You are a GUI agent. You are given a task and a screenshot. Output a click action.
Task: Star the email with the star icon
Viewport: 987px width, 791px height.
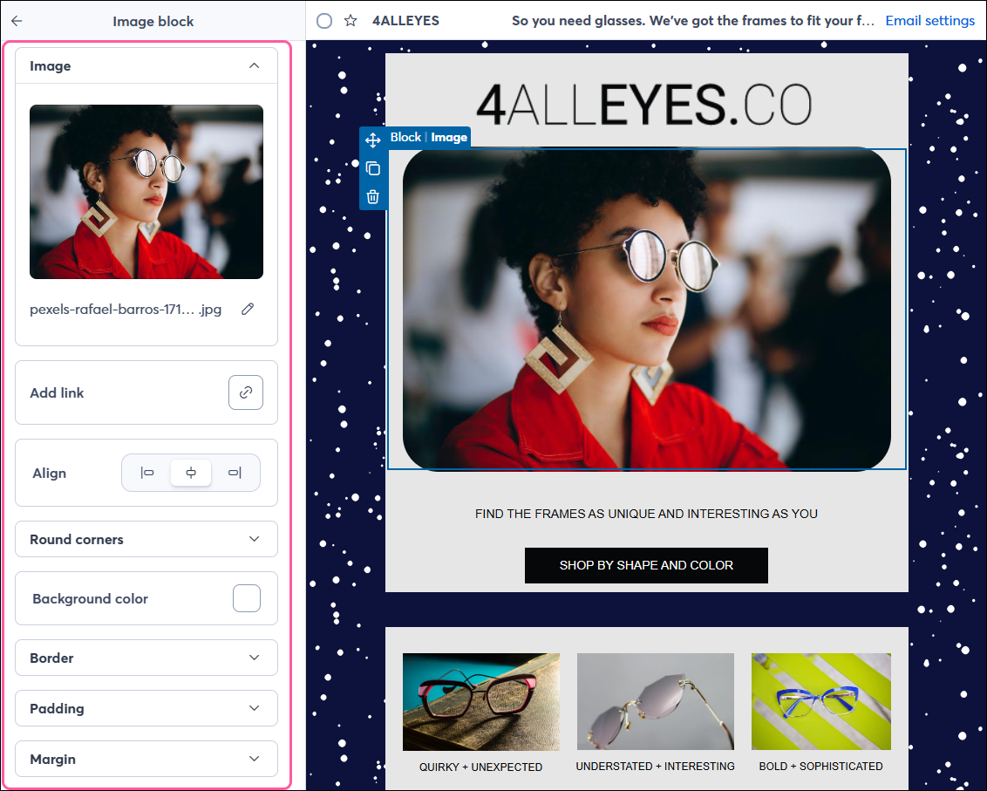point(351,20)
